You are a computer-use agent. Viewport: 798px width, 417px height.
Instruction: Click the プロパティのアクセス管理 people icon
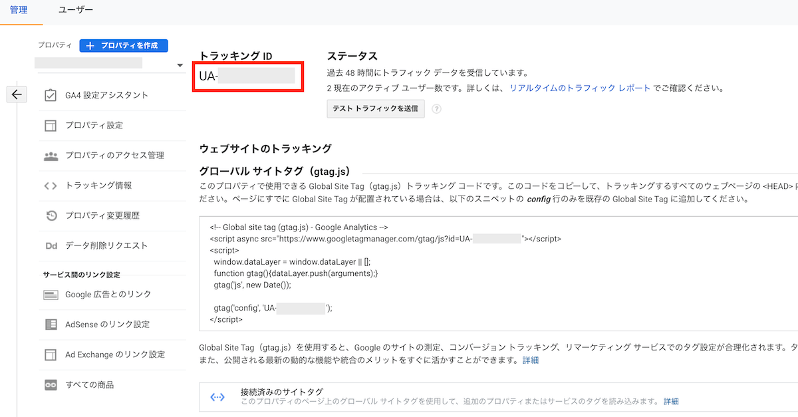(x=51, y=156)
